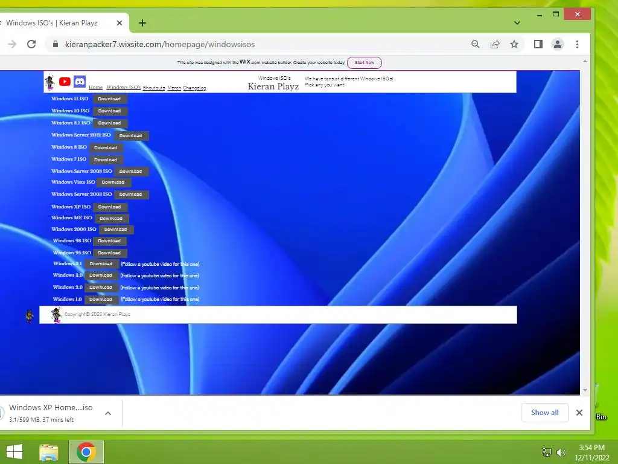Download Windows 3.1
The height and width of the screenshot is (464, 618).
coord(101,264)
